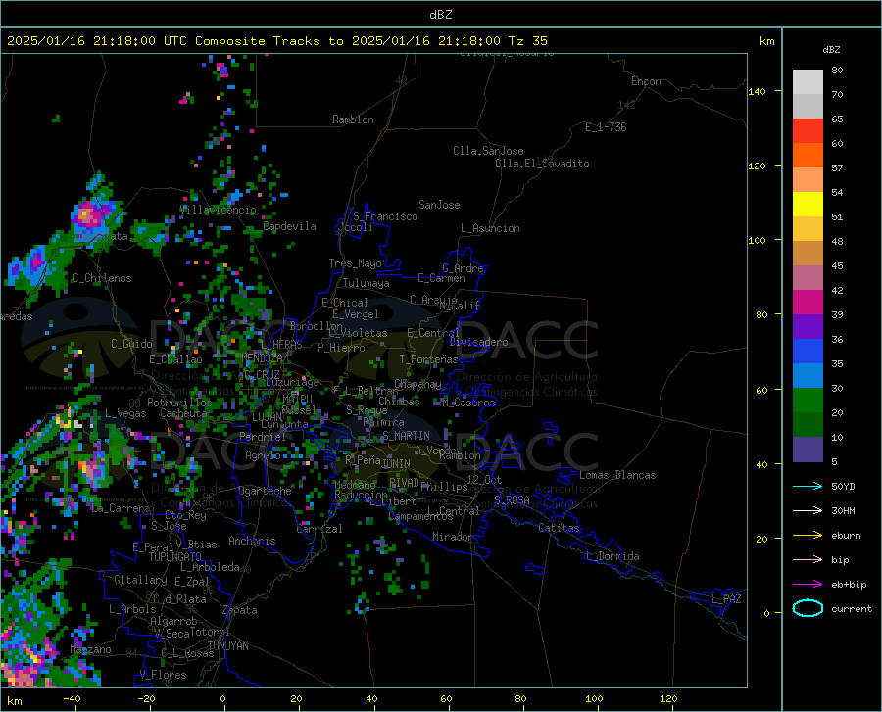Click the Zapata label
Viewport: 882px width, 712px height.
(240, 610)
